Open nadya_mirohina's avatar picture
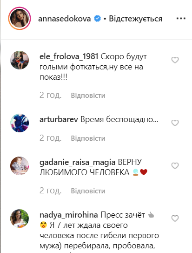The width and height of the screenshot is (192, 253). tap(20, 219)
